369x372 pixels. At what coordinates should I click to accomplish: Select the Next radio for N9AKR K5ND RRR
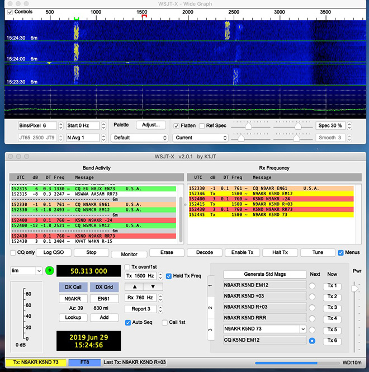click(312, 319)
